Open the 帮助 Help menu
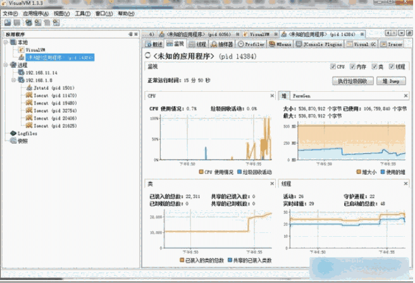This screenshot has height=283, width=415. pos(126,13)
